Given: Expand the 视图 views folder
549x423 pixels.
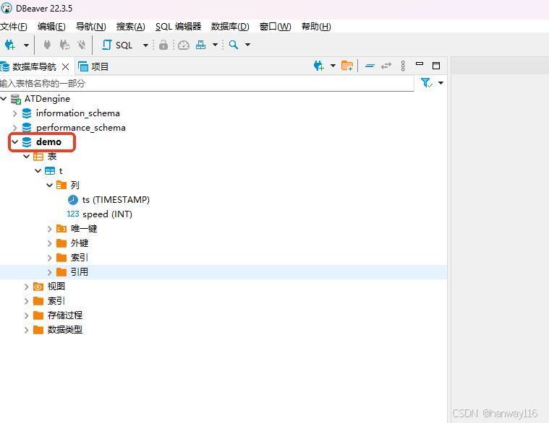Looking at the screenshot, I should tap(26, 287).
